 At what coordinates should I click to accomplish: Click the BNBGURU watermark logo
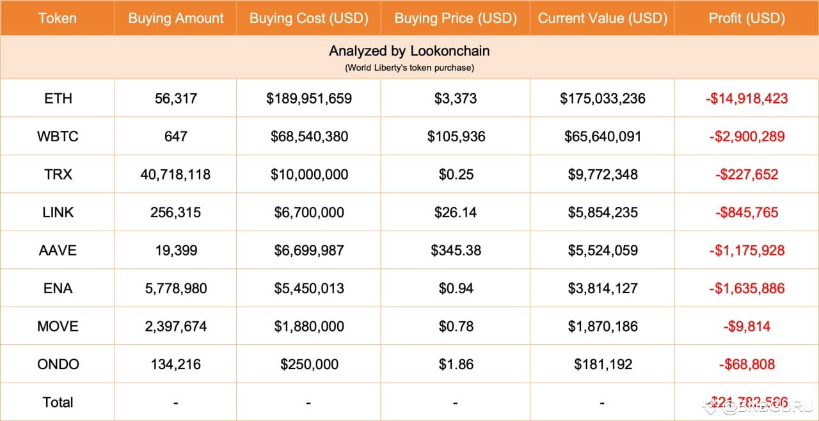(x=757, y=406)
